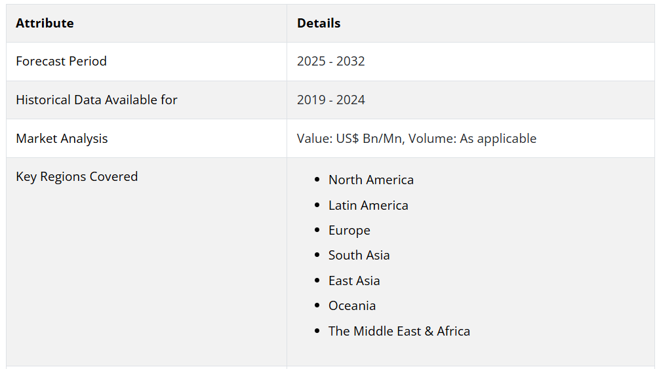The height and width of the screenshot is (369, 659).
Task: Click the 2019 - 2024 historical value
Action: [x=330, y=100]
